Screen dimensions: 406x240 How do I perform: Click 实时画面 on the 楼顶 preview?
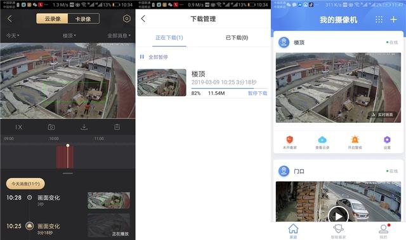383,115
